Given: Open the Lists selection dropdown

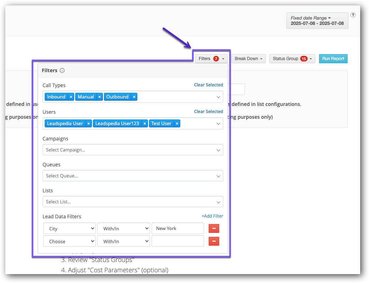Looking at the screenshot, I should (133, 202).
